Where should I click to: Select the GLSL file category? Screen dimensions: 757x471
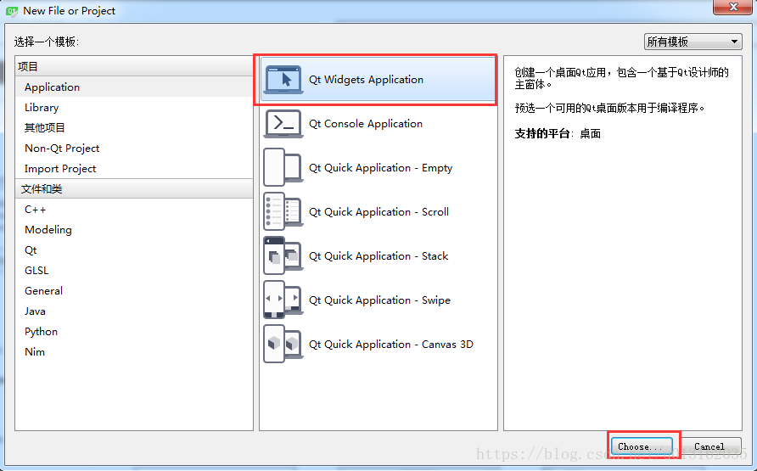pos(134,270)
